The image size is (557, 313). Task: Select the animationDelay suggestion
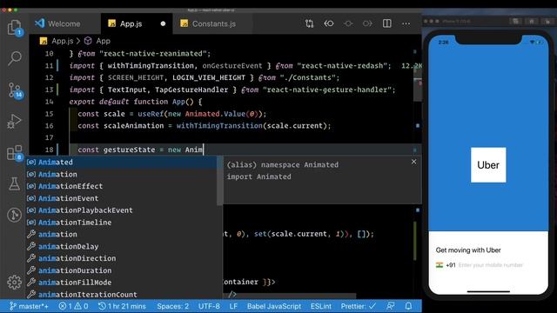coord(122,247)
